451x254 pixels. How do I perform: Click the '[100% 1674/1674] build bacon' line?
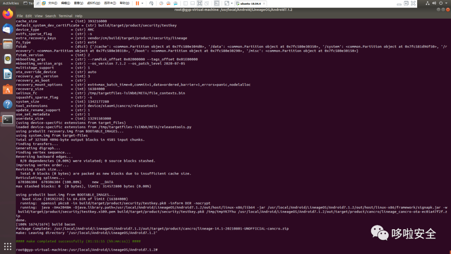(46, 224)
